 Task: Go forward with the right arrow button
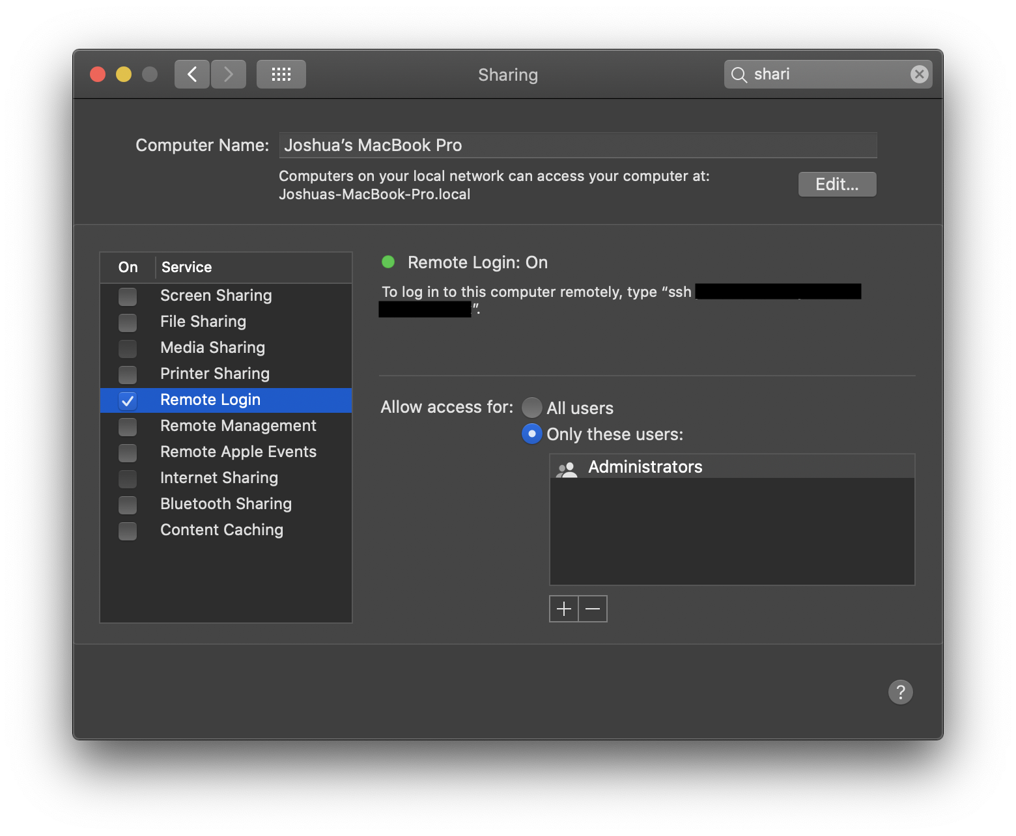(x=229, y=74)
